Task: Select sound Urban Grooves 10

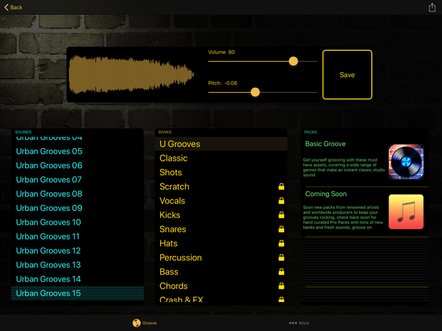Action: point(78,222)
